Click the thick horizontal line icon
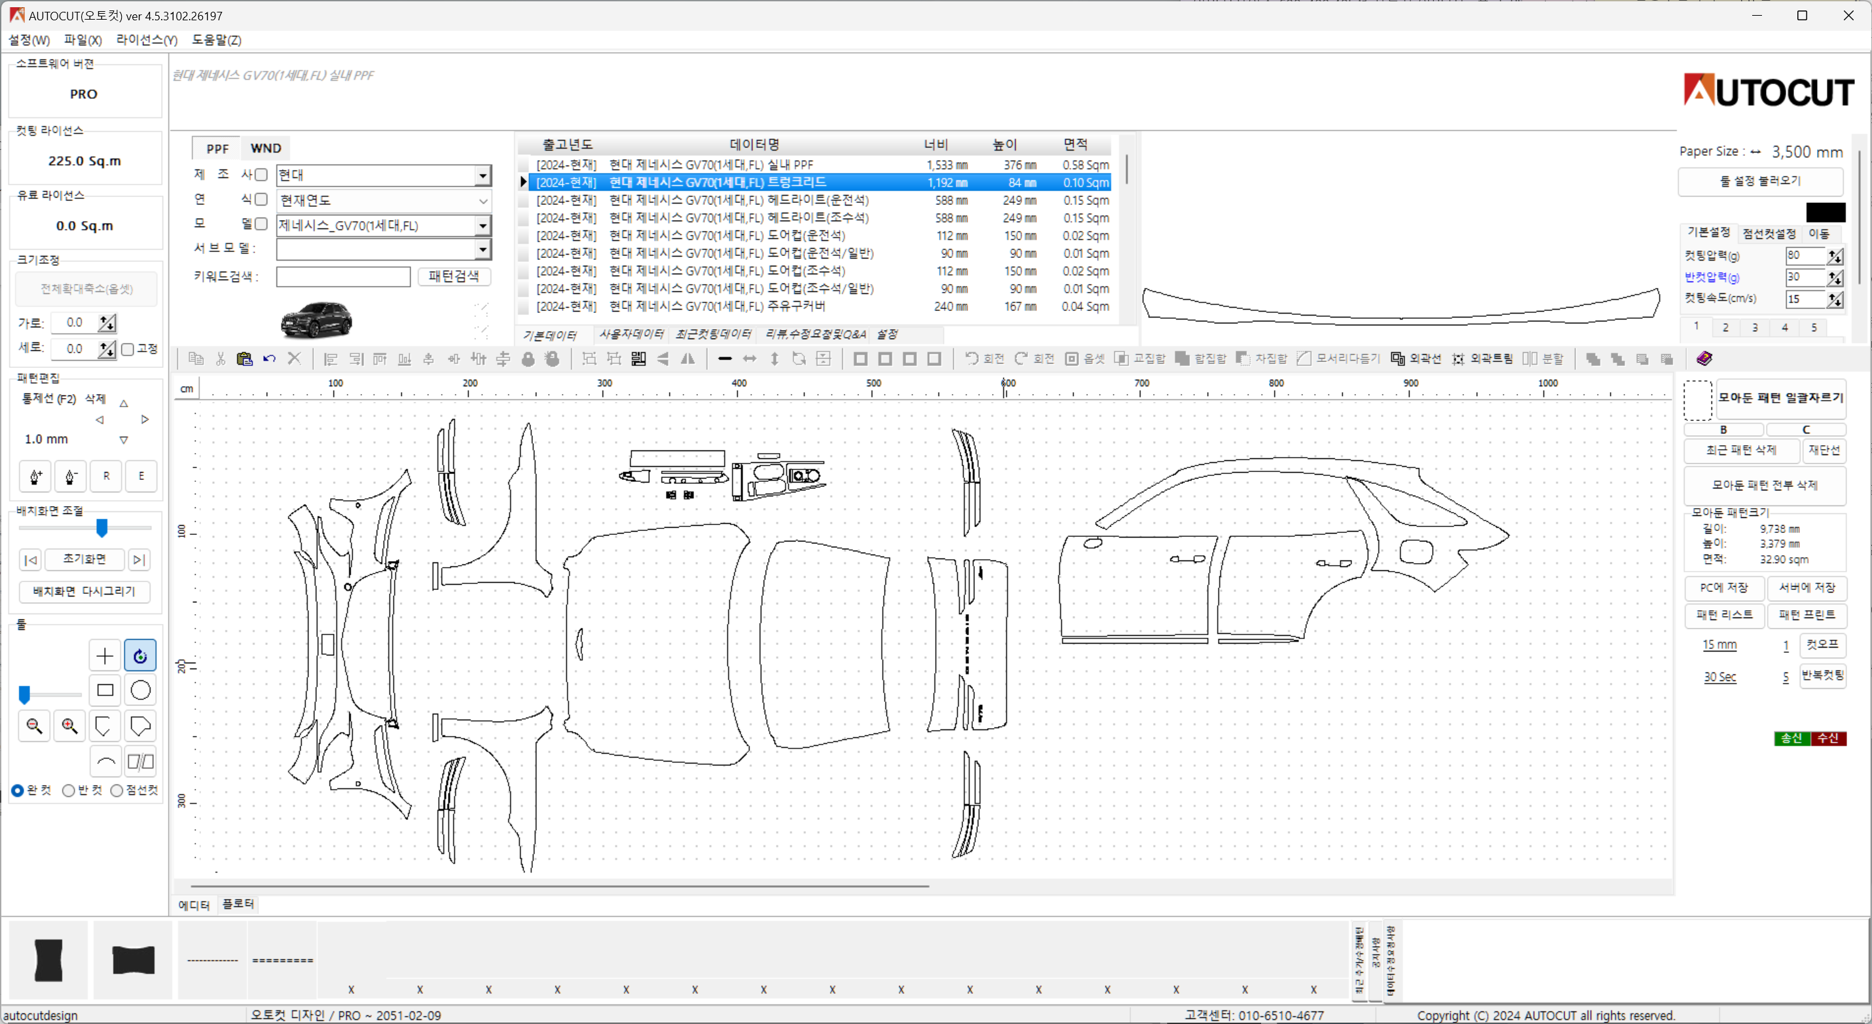Viewport: 1872px width, 1024px height. tap(725, 358)
